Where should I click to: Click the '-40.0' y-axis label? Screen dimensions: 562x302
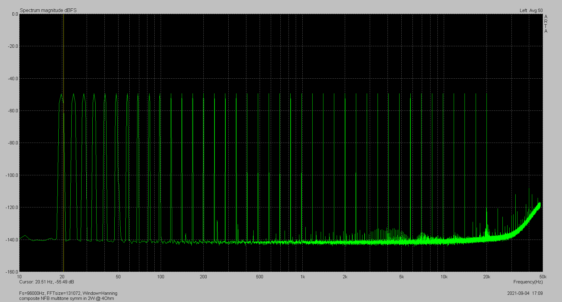click(13, 79)
